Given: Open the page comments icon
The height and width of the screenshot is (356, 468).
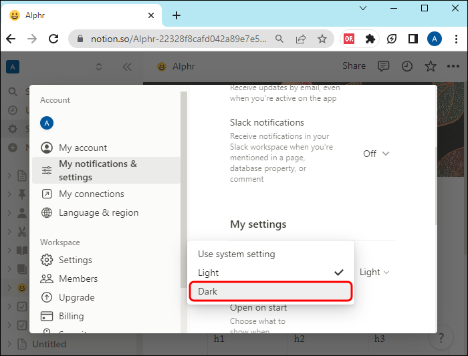Looking at the screenshot, I should pyautogui.click(x=383, y=66).
